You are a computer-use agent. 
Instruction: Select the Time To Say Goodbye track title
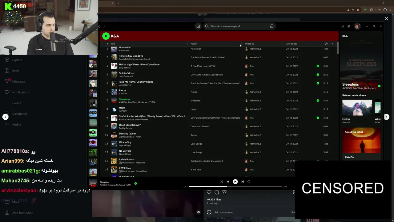131,56
